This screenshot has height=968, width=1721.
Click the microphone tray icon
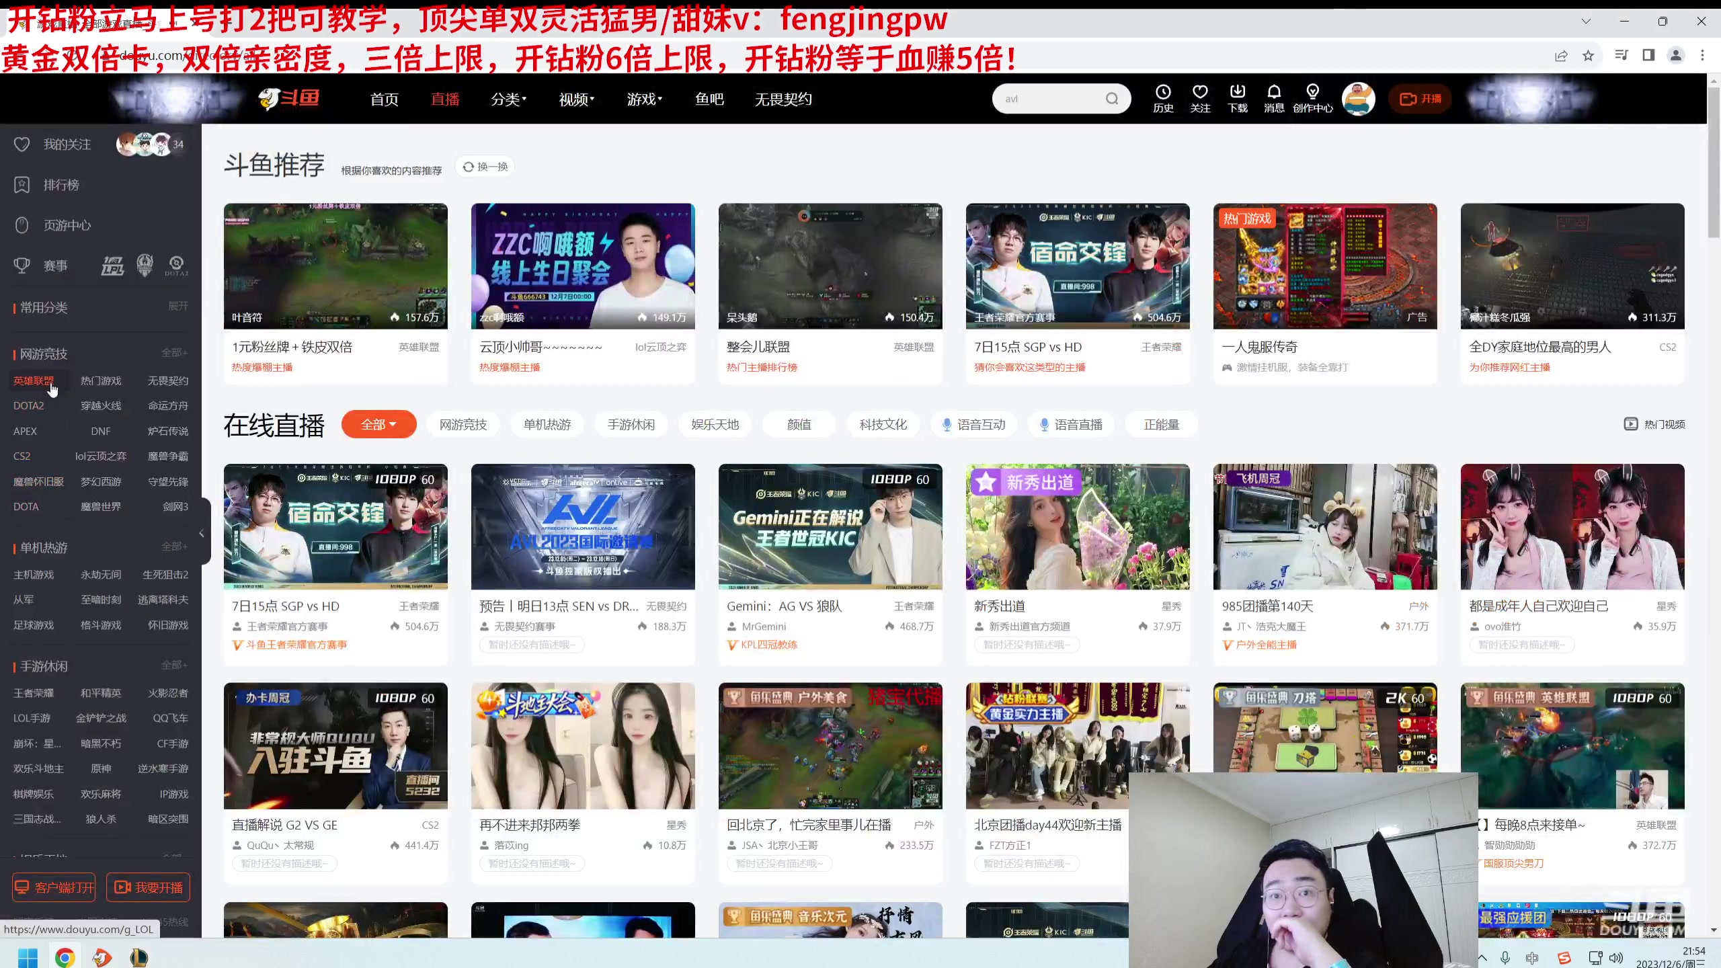coord(1505,958)
